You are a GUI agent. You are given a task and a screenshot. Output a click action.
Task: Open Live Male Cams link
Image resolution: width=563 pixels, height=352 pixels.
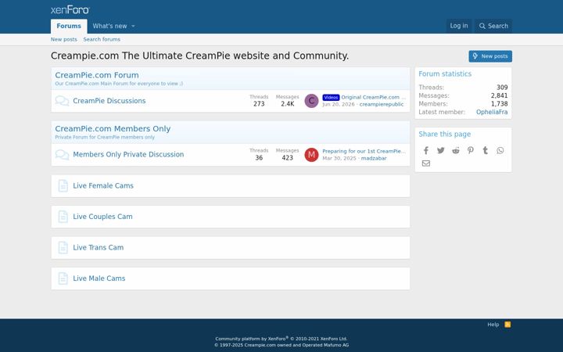click(x=99, y=278)
